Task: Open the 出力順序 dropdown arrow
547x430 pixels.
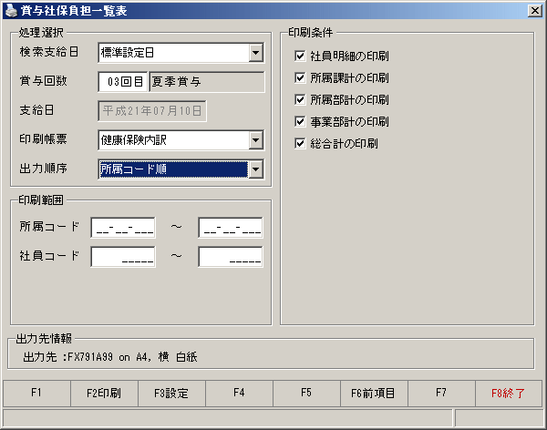Action: [x=256, y=169]
